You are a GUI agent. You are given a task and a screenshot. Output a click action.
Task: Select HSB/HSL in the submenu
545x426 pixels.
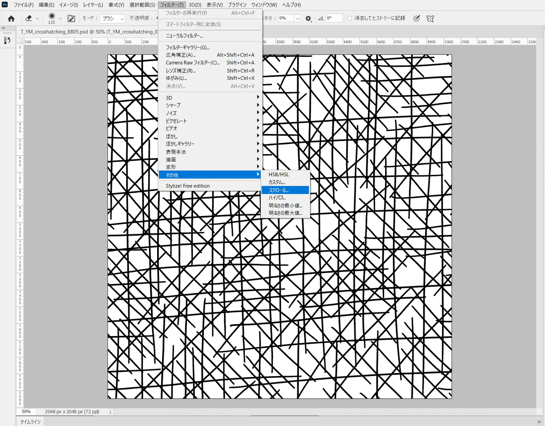click(286, 174)
